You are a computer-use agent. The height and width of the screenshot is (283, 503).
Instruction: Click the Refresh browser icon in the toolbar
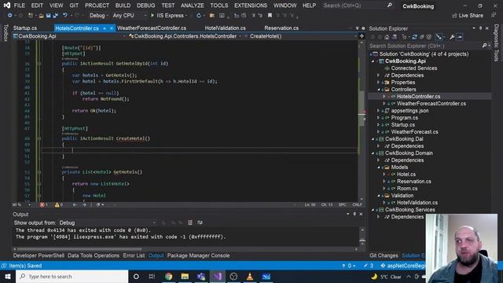pyautogui.click(x=199, y=16)
